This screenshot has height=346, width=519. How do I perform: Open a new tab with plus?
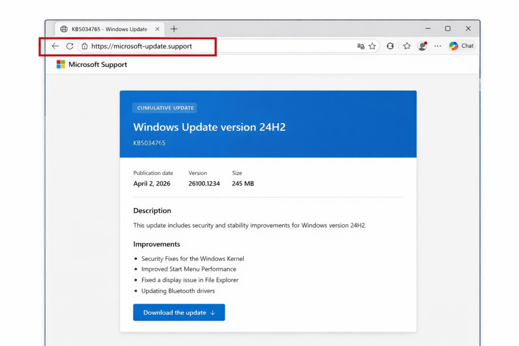click(174, 29)
